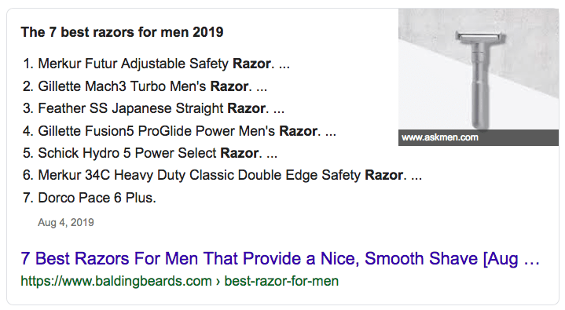565x310 pixels.
Task: Click the bold Razor word in item five
Action: point(239,153)
